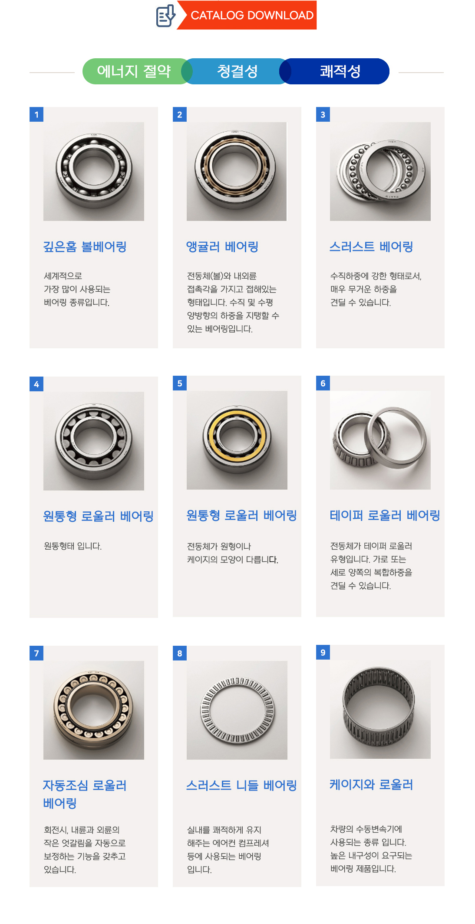Open the deep groove ball bearing photo
The height and width of the screenshot is (924, 475).
coord(94,171)
